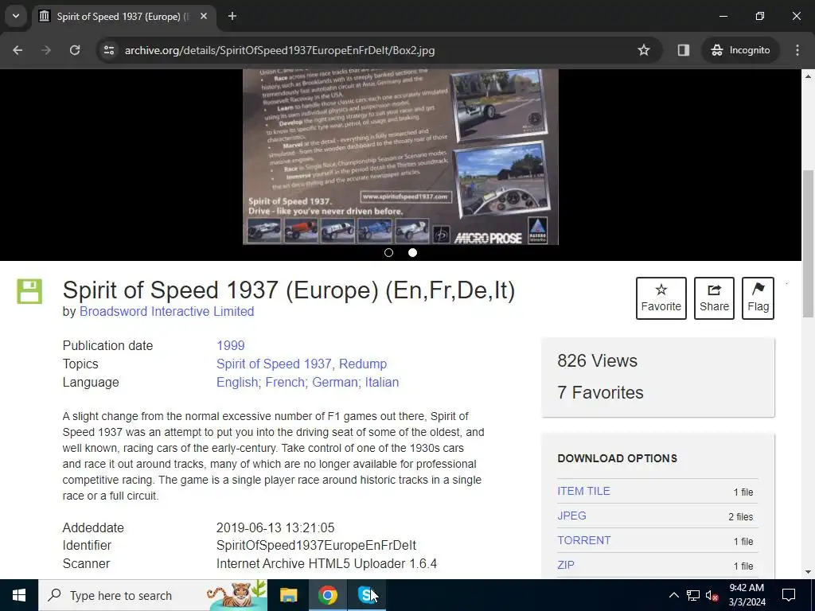Image resolution: width=815 pixels, height=611 pixels.
Task: Select the second image carousel dot
Action: tap(413, 252)
